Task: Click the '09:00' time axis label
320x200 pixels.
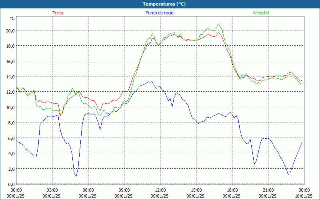Action: click(124, 190)
